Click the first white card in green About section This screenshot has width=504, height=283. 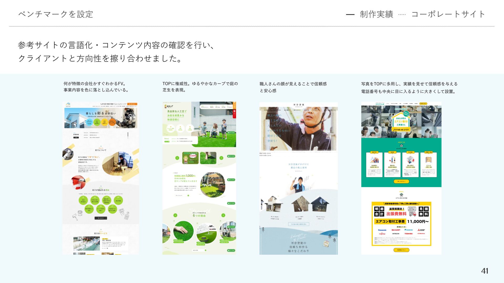[x=374, y=165]
